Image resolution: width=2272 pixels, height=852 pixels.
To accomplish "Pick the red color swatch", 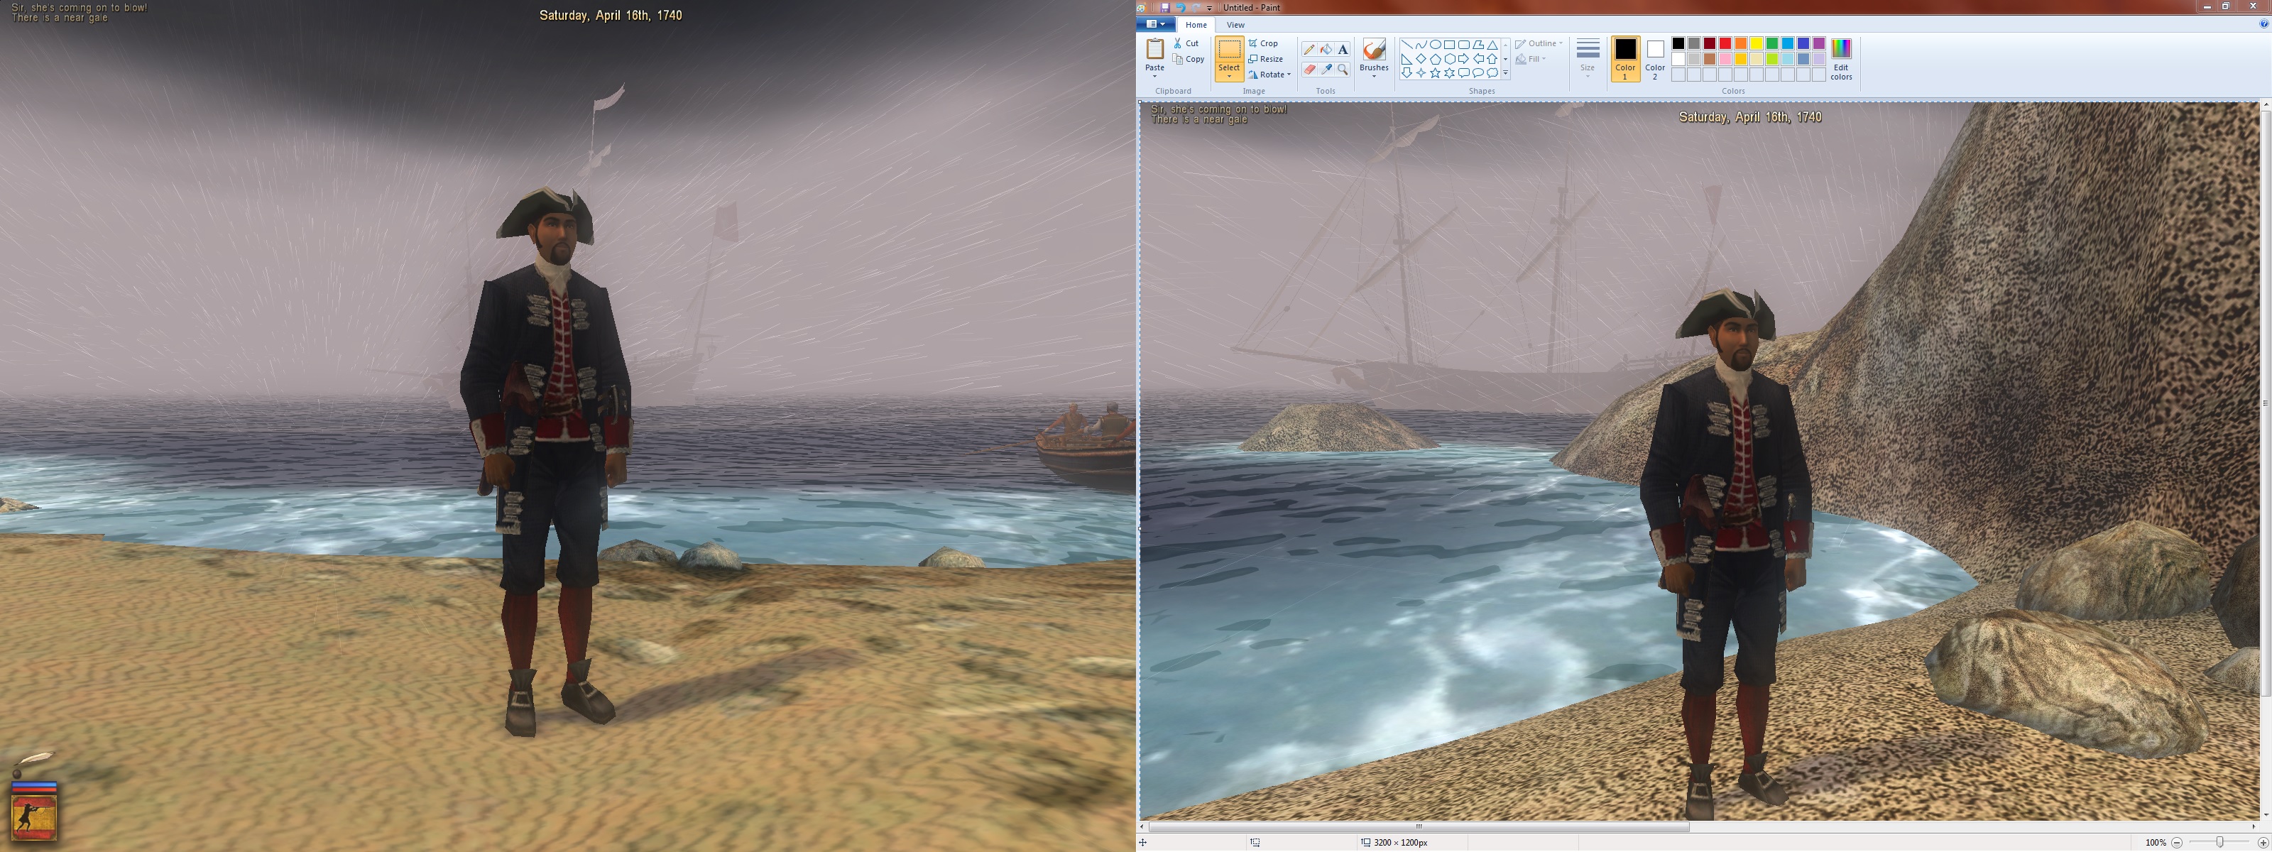I will click(1725, 43).
